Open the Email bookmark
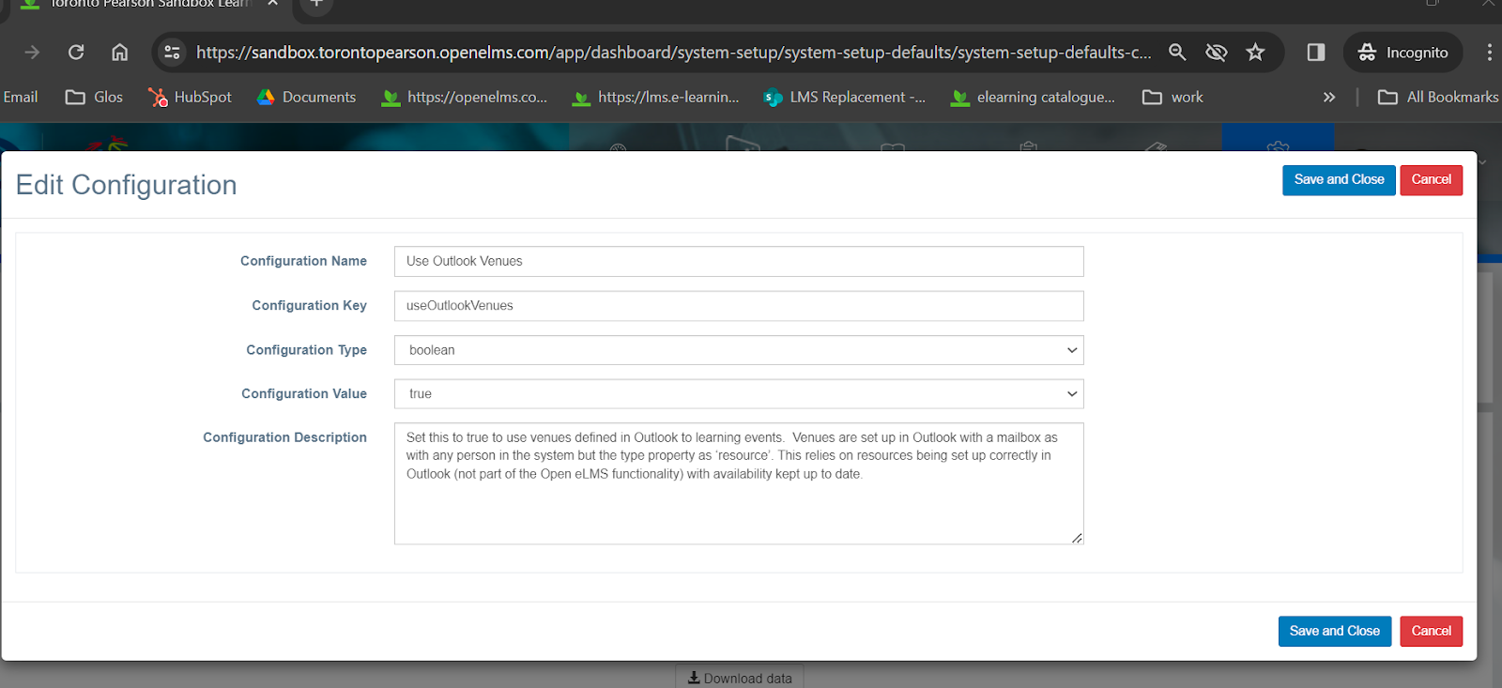 pyautogui.click(x=20, y=97)
